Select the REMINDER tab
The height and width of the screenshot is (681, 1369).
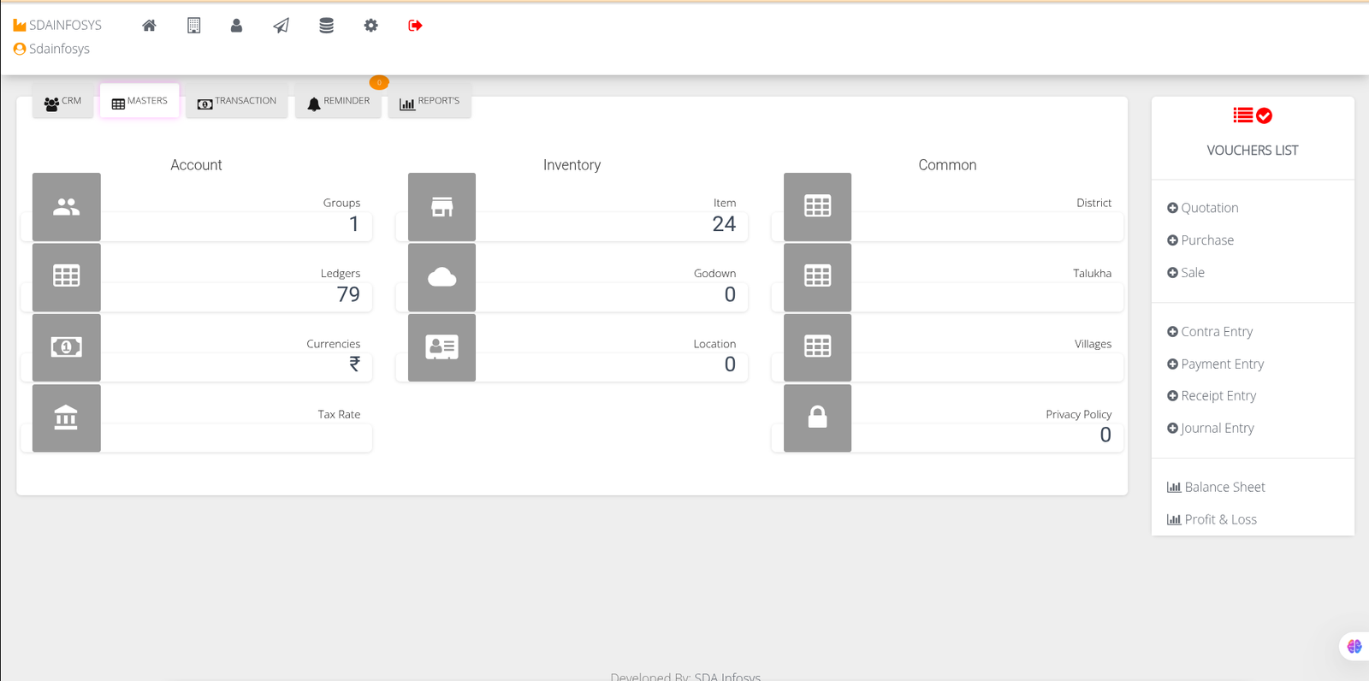click(x=338, y=102)
